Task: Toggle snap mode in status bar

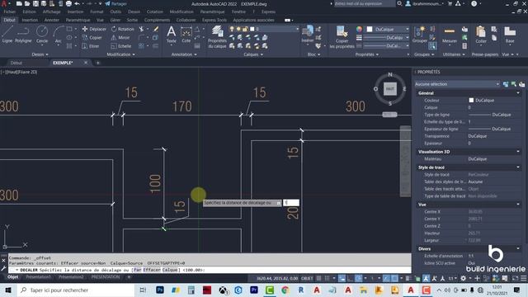Action: (327, 278)
